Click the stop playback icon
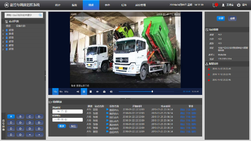 [x=91, y=92]
